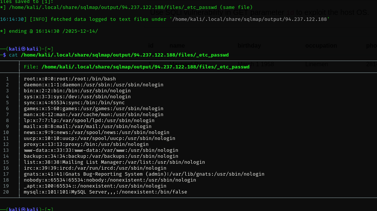The image size is (377, 211).
Task: Click line number 20 in the gutter
Action: 6,192
